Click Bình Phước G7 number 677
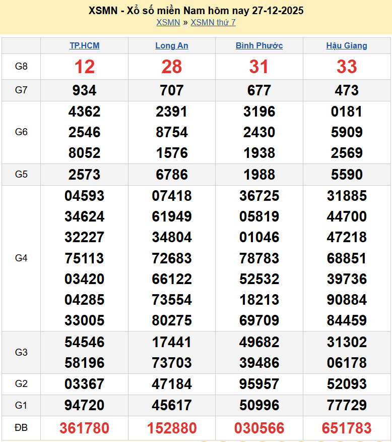The image size is (392, 442). tap(259, 90)
